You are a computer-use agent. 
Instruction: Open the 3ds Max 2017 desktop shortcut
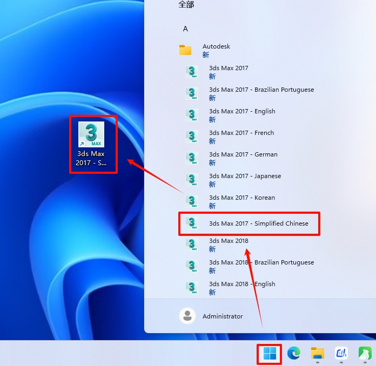[91, 143]
